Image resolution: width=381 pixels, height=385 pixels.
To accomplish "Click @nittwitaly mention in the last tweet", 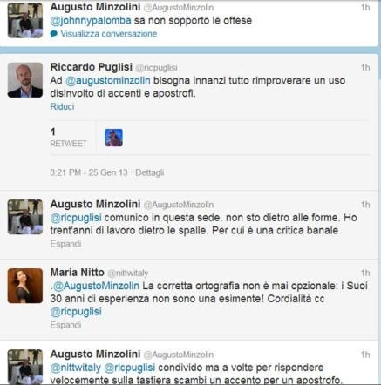I will 76,368.
